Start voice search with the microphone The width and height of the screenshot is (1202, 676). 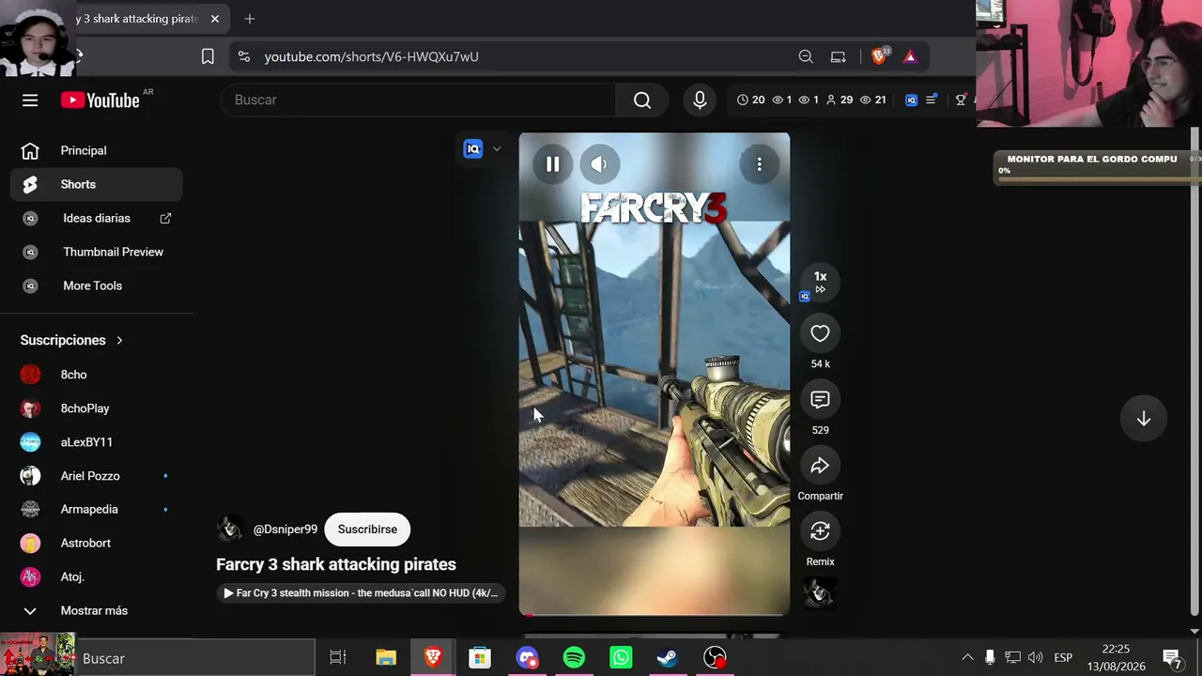[x=700, y=100]
